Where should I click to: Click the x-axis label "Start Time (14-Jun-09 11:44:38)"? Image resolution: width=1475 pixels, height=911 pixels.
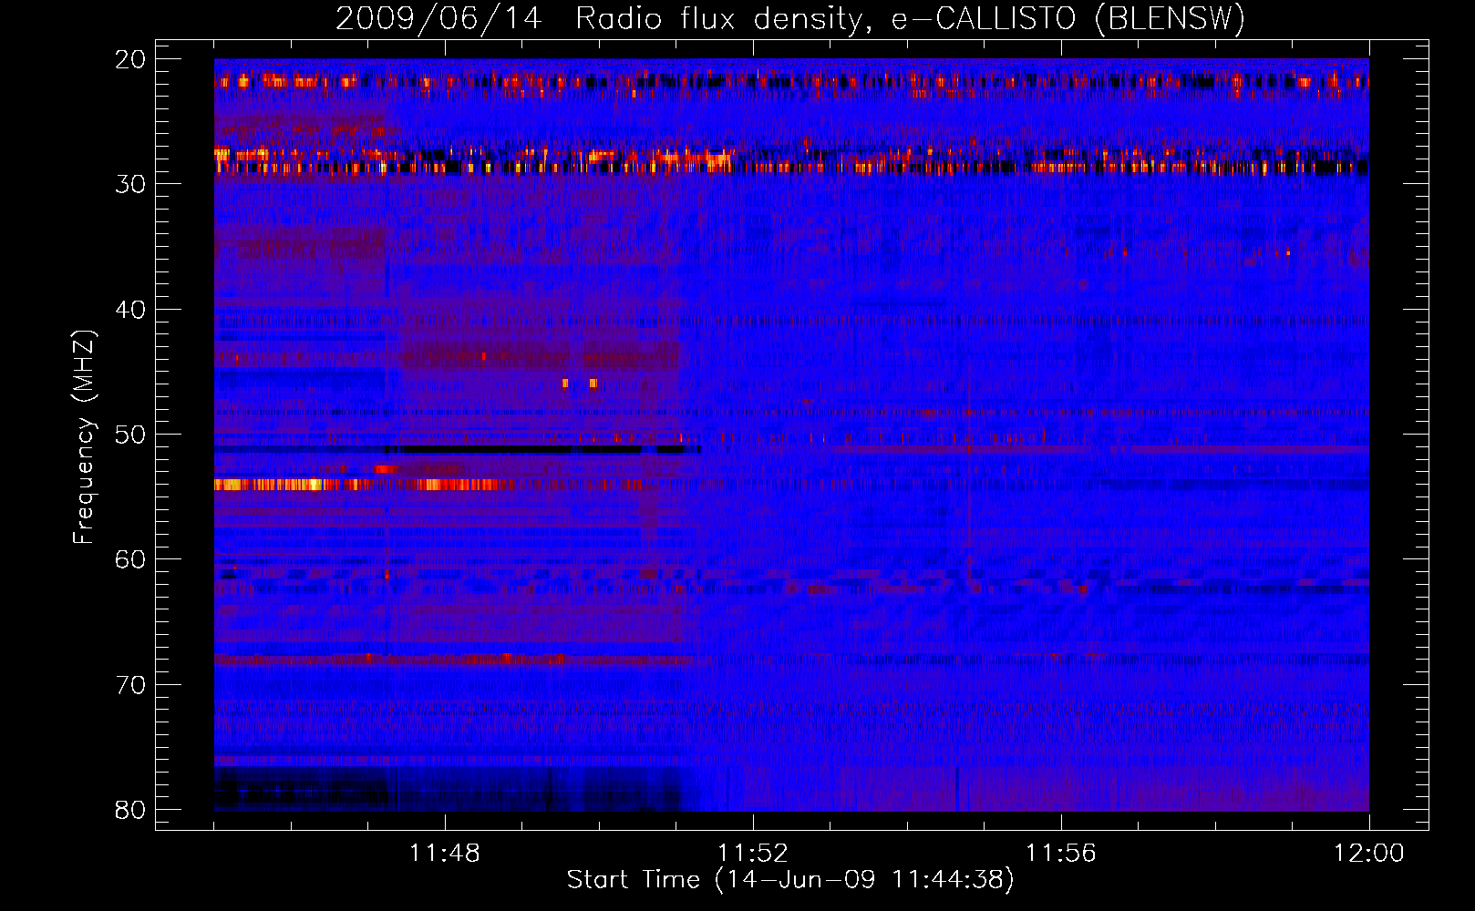point(790,880)
